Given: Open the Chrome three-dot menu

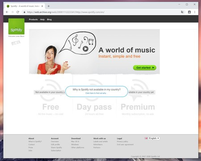Looking at the screenshot, I should point(195,12).
